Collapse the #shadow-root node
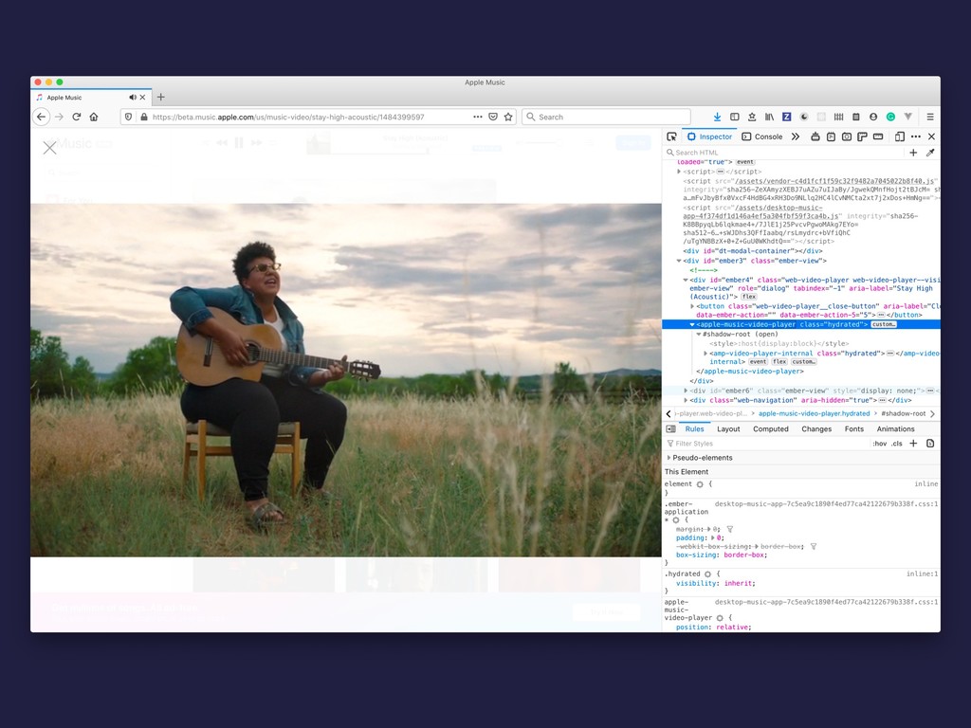Image resolution: width=971 pixels, height=728 pixels. [699, 334]
